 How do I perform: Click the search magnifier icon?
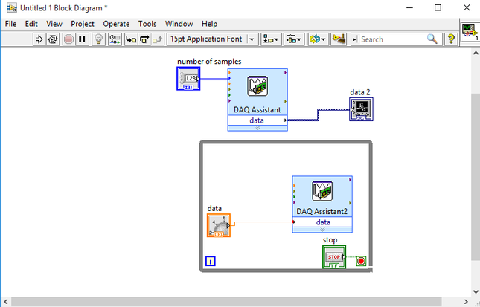click(432, 39)
